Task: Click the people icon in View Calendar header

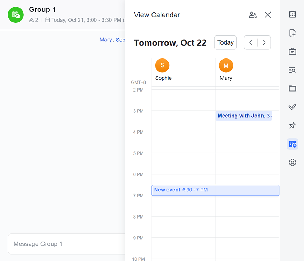Action: tap(253, 15)
